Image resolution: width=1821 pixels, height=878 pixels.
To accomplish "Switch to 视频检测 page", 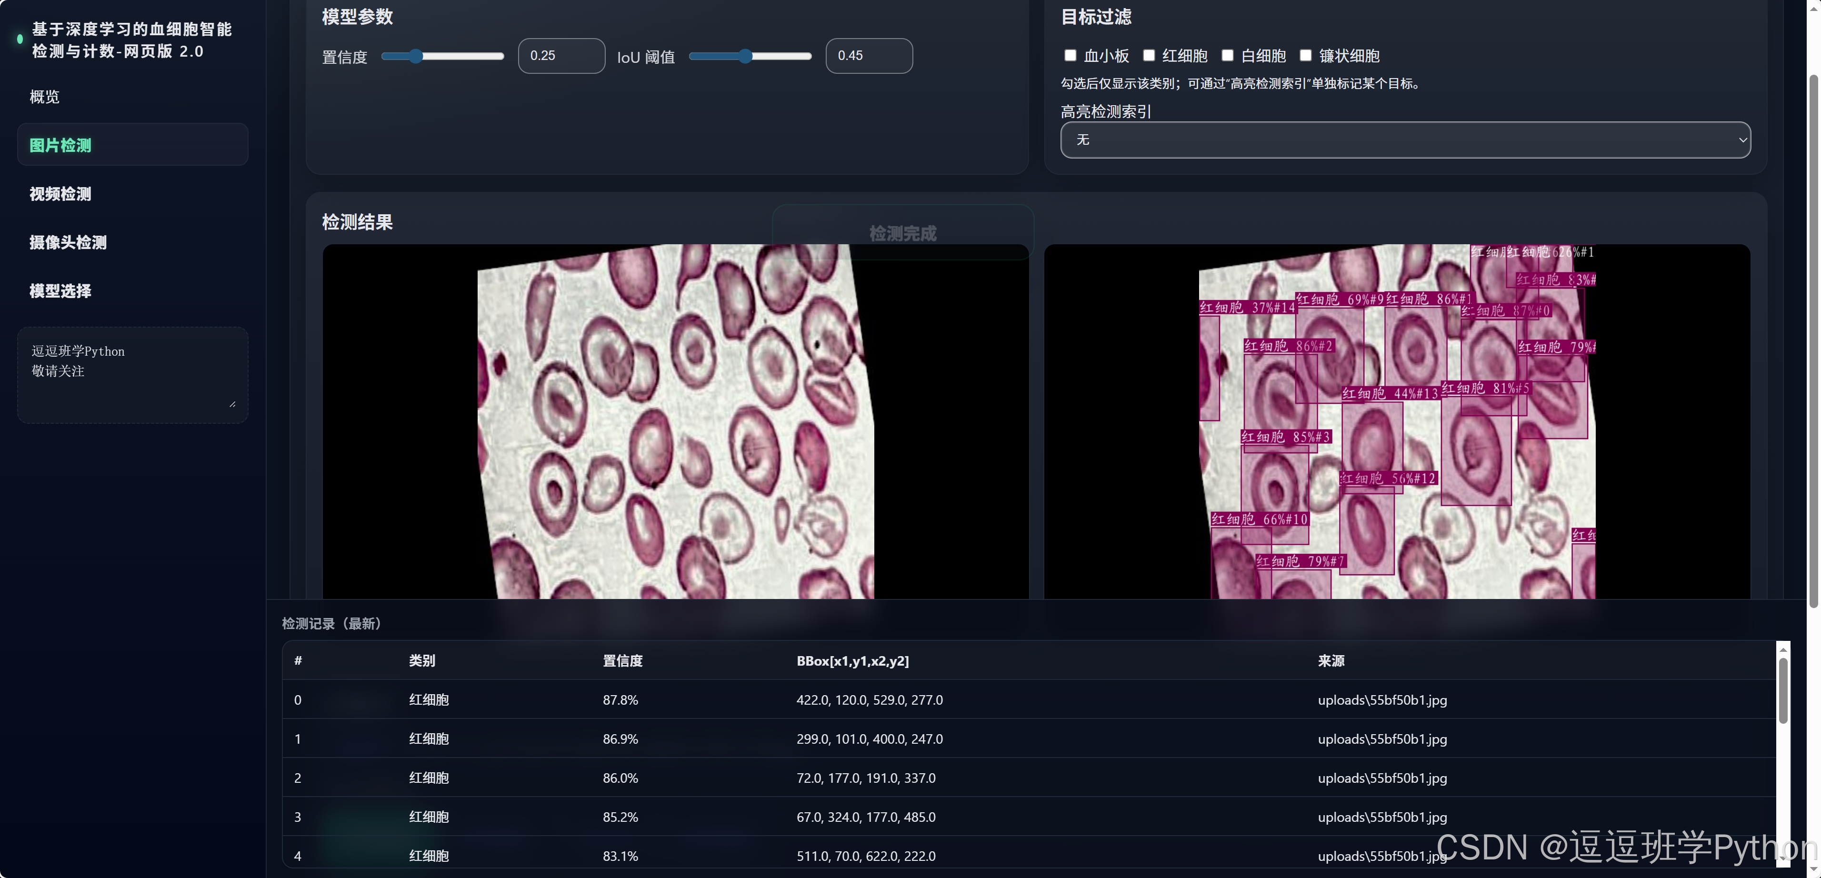I will [60, 194].
